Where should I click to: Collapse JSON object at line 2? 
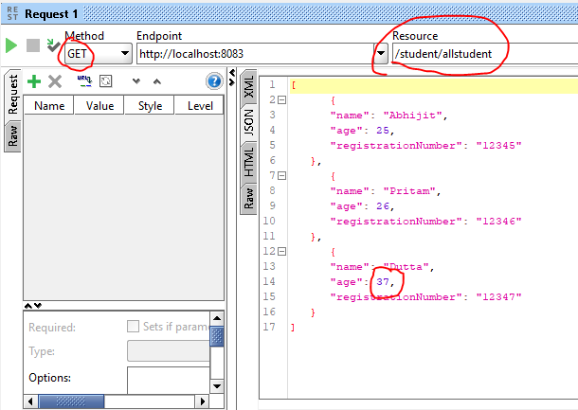click(x=282, y=99)
